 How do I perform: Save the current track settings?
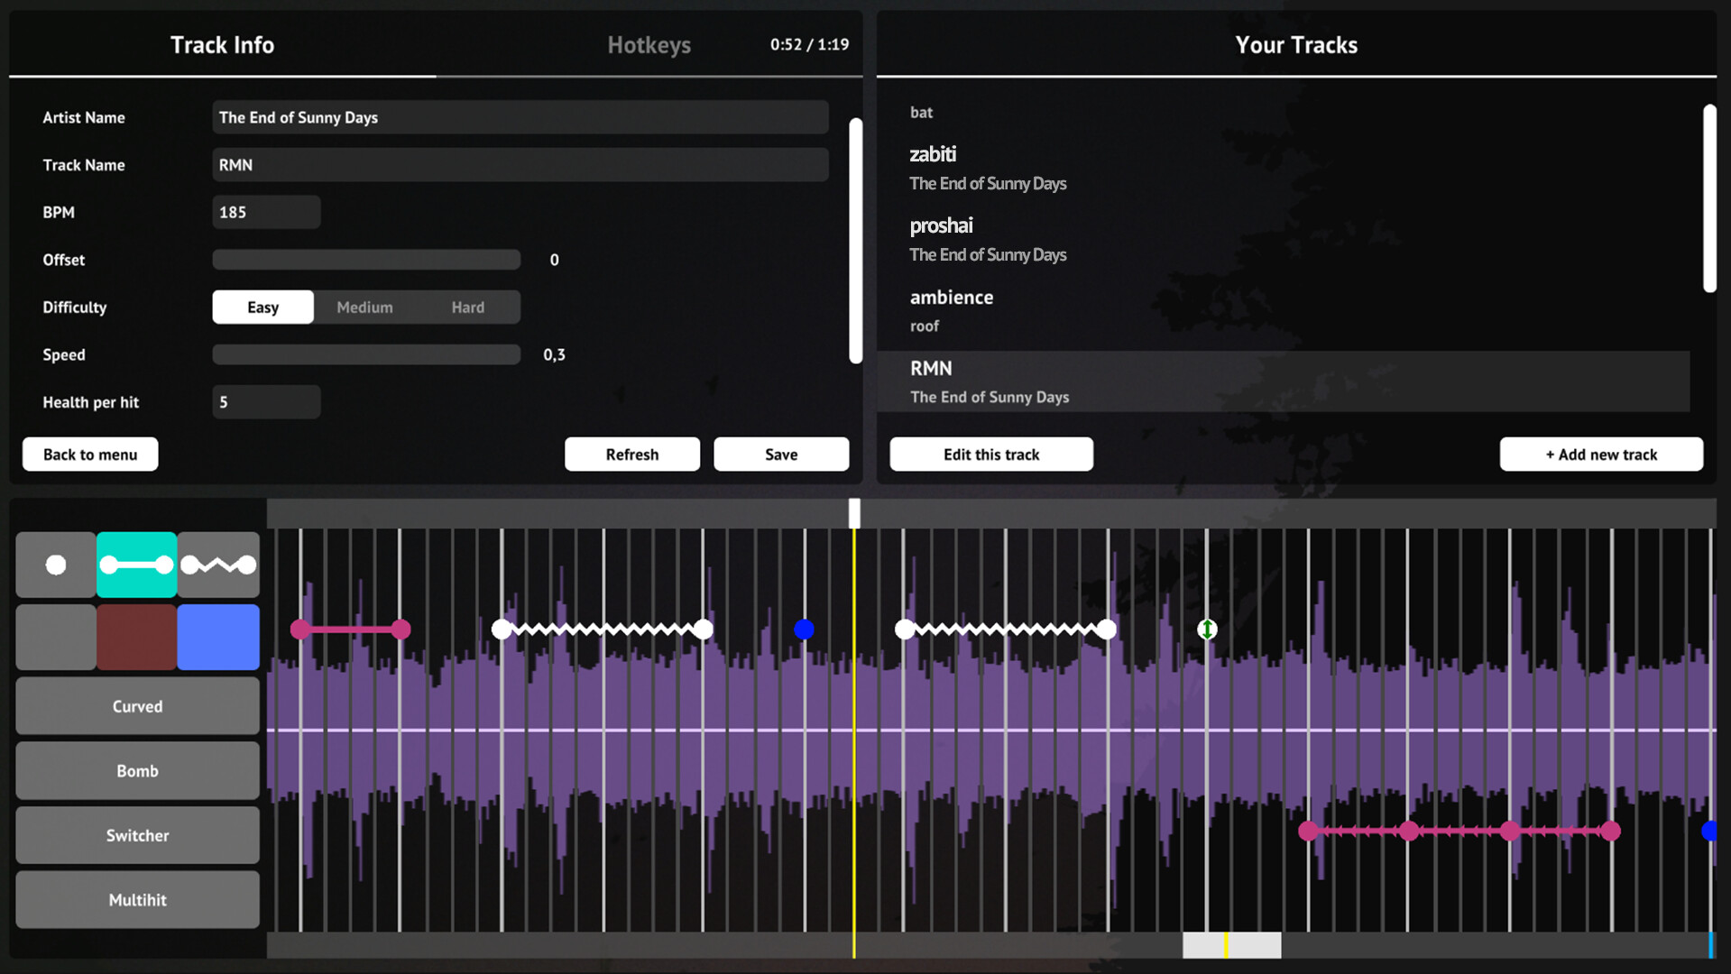[x=781, y=454]
